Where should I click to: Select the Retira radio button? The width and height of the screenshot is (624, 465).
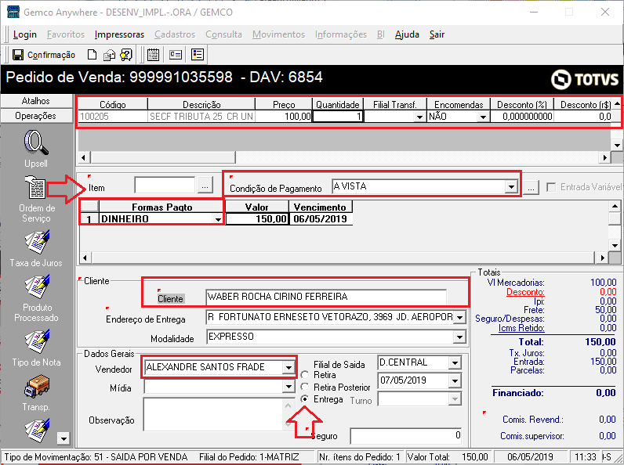point(305,375)
